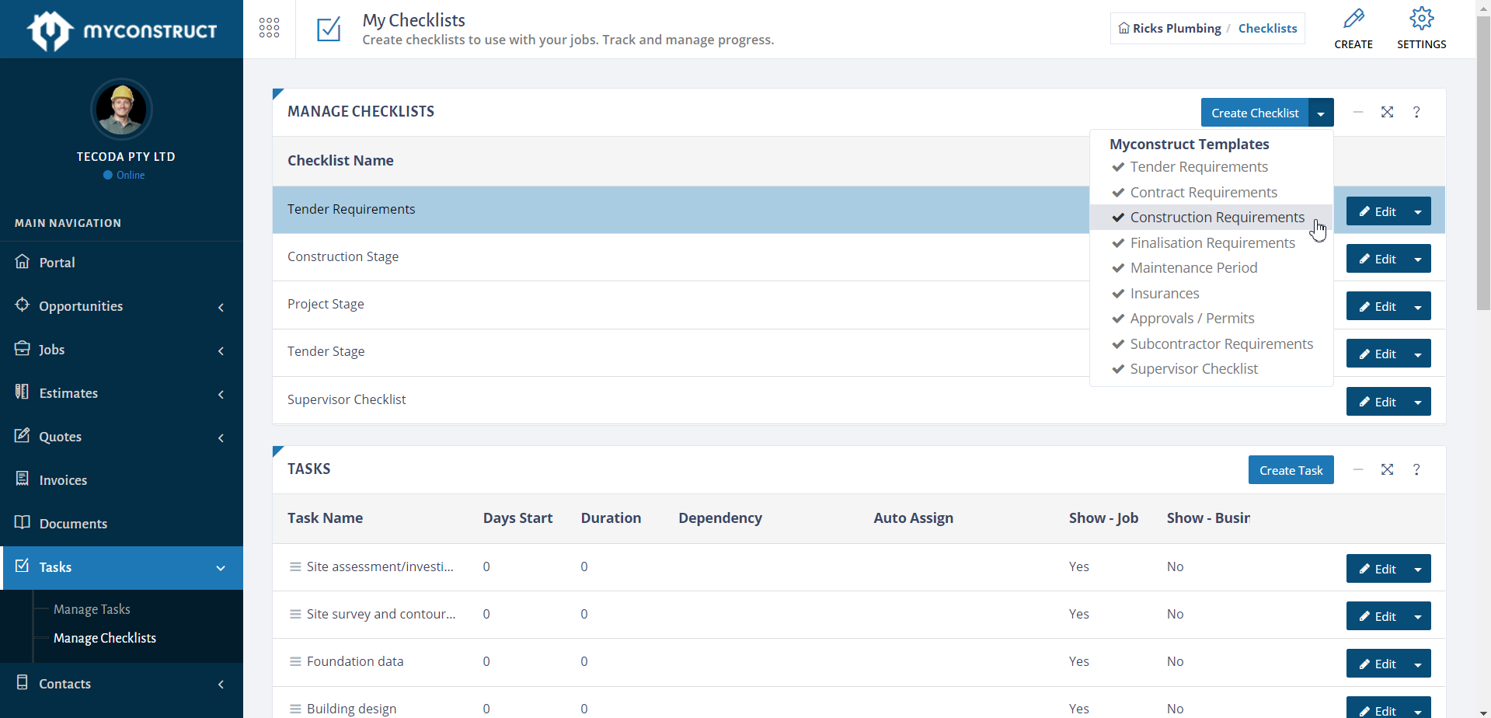Screen dimensions: 1491x718
Task: Open the Settings gear icon
Action: pyautogui.click(x=1421, y=19)
